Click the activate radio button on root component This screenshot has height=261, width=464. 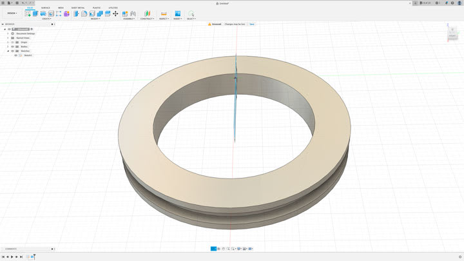(x=32, y=29)
